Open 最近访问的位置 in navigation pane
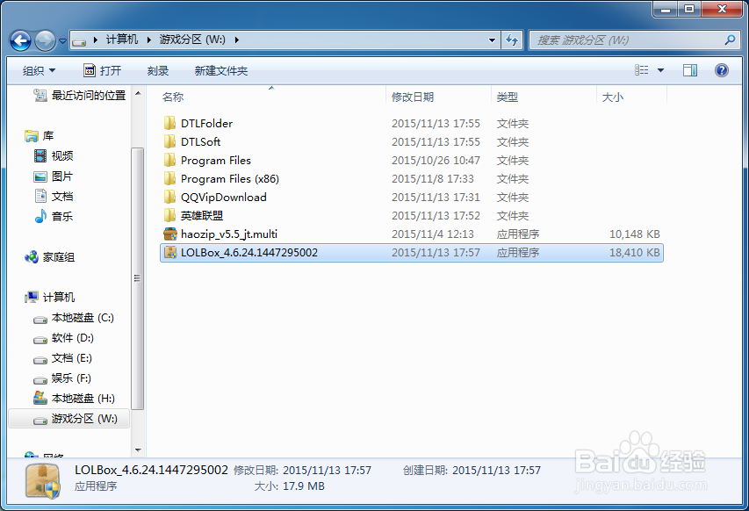Image resolution: width=749 pixels, height=511 pixels. coord(79,96)
